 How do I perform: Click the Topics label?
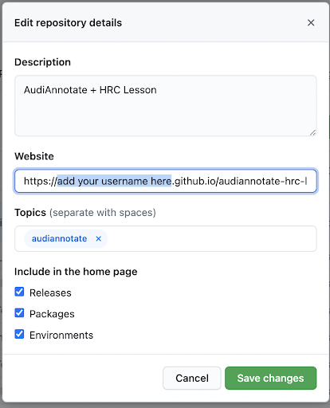coord(30,213)
